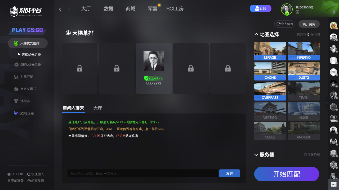
Task: Click the ELO:2272 text
Action: 154,83
